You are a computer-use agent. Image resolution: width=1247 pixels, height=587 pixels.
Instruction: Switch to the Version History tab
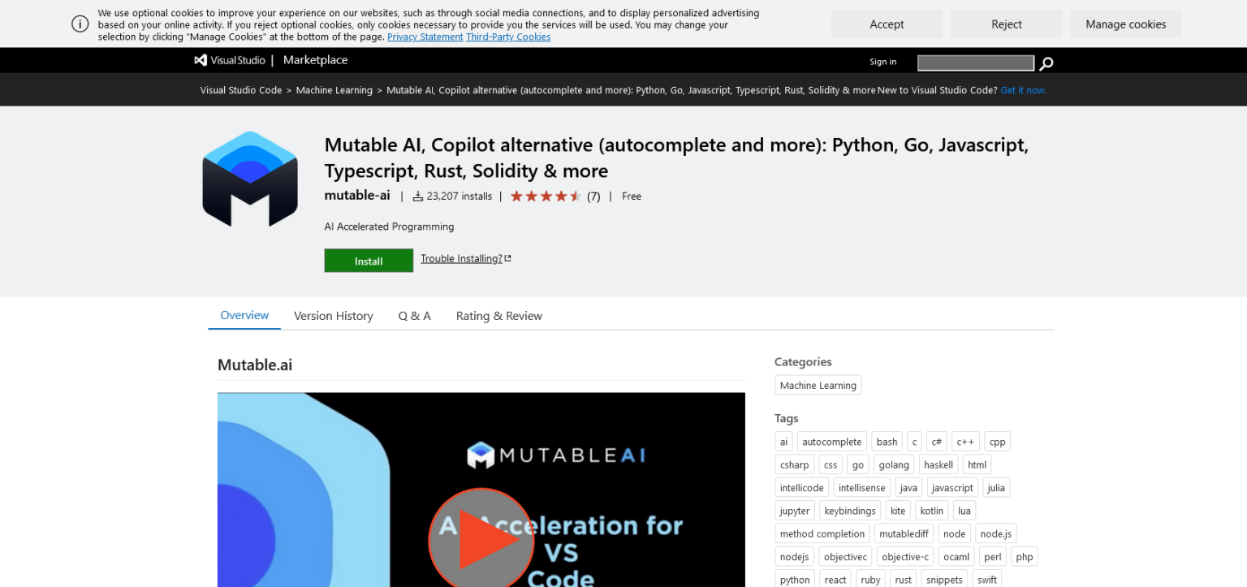pyautogui.click(x=333, y=315)
